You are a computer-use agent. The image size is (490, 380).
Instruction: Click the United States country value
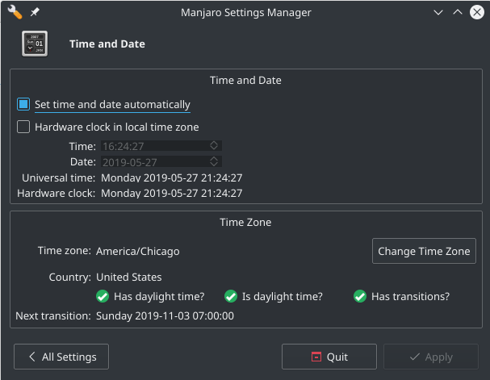(128, 278)
